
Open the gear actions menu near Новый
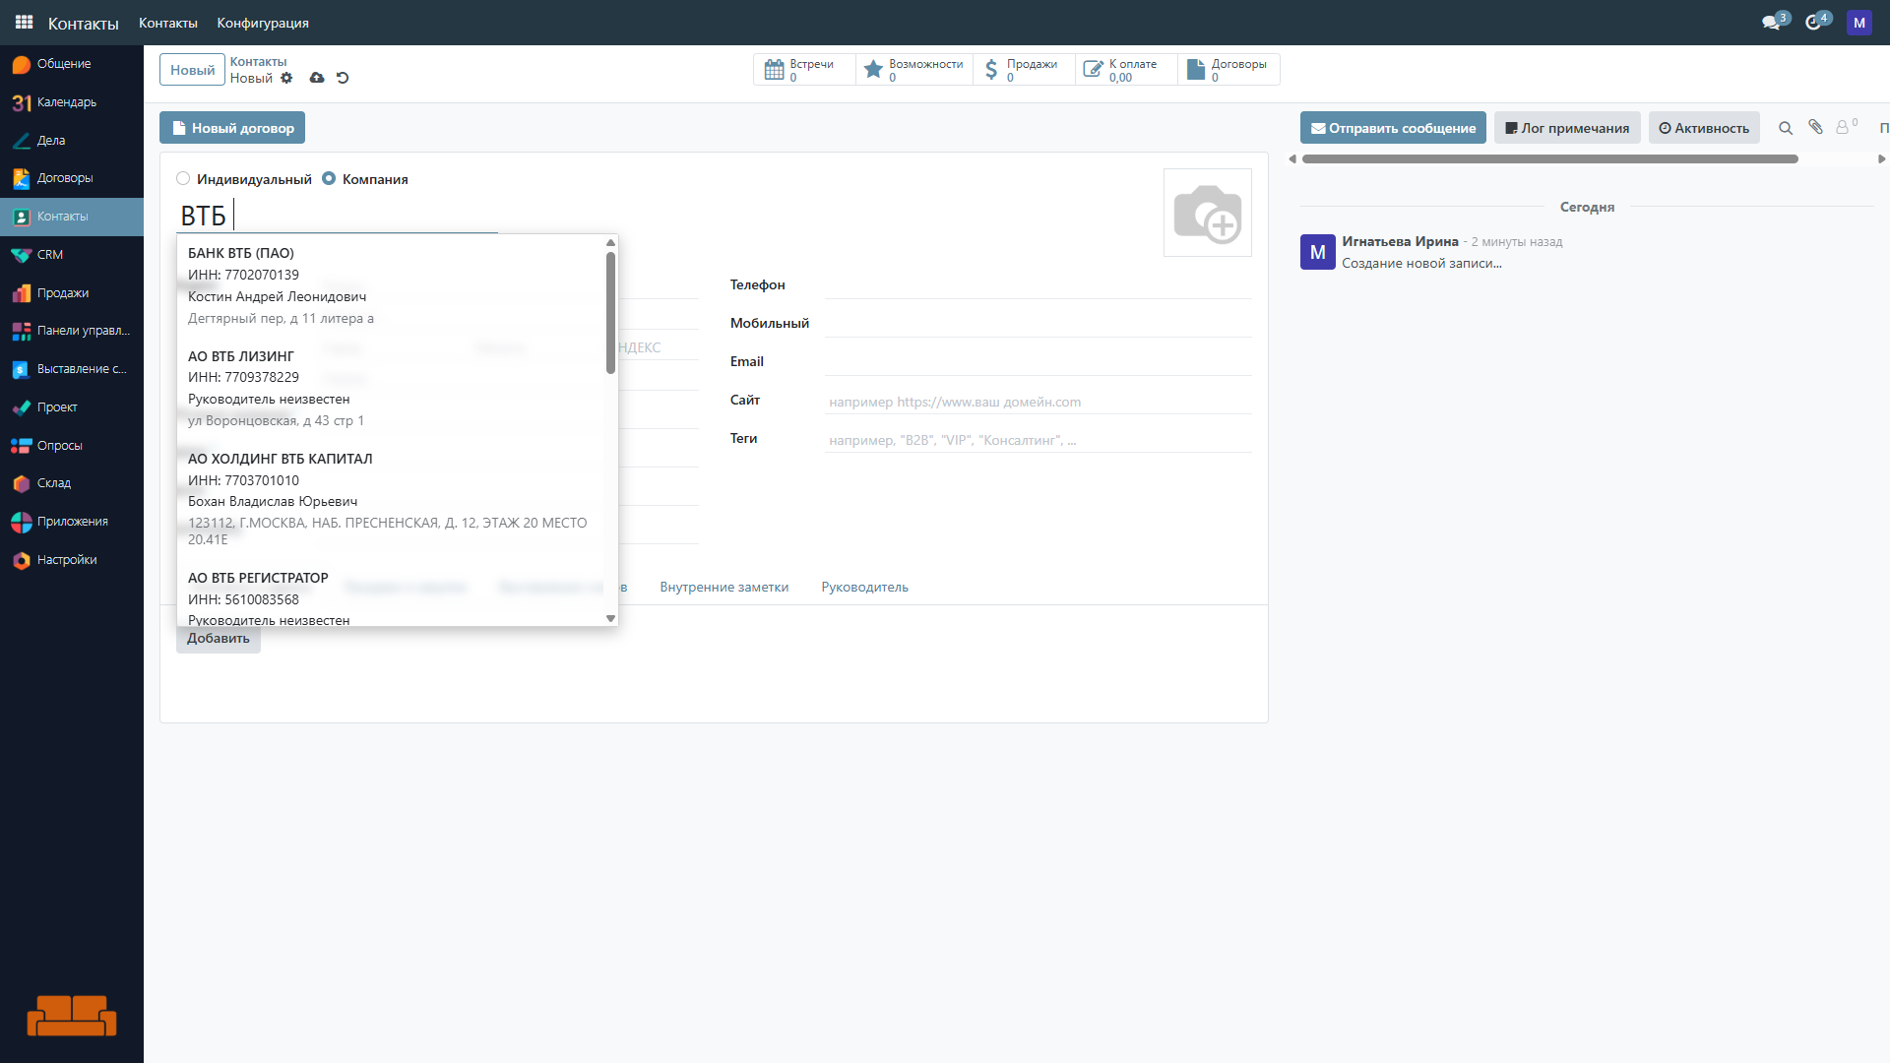pyautogui.click(x=286, y=78)
